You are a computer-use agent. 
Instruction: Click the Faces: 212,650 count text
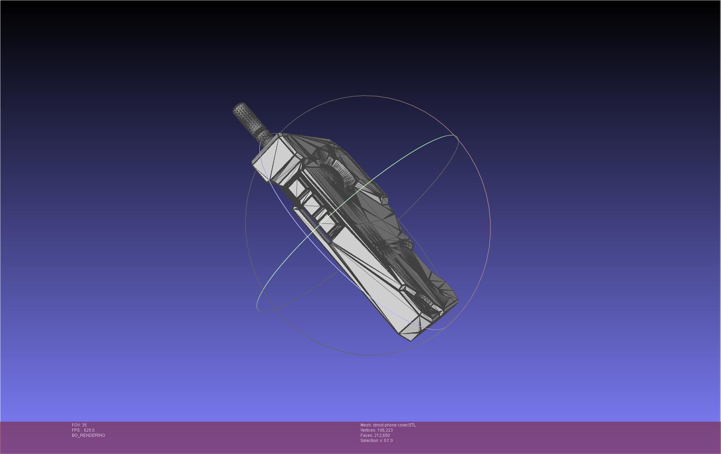pos(375,435)
